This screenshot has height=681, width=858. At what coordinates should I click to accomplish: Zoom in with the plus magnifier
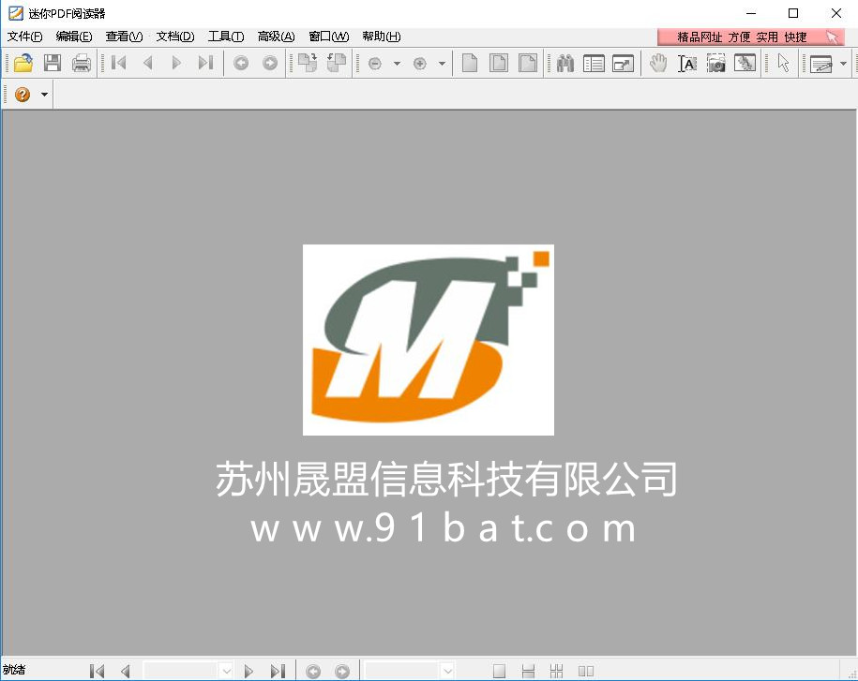420,64
